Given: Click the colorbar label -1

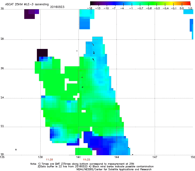Looking at the screenshot, I should tap(131, 8).
